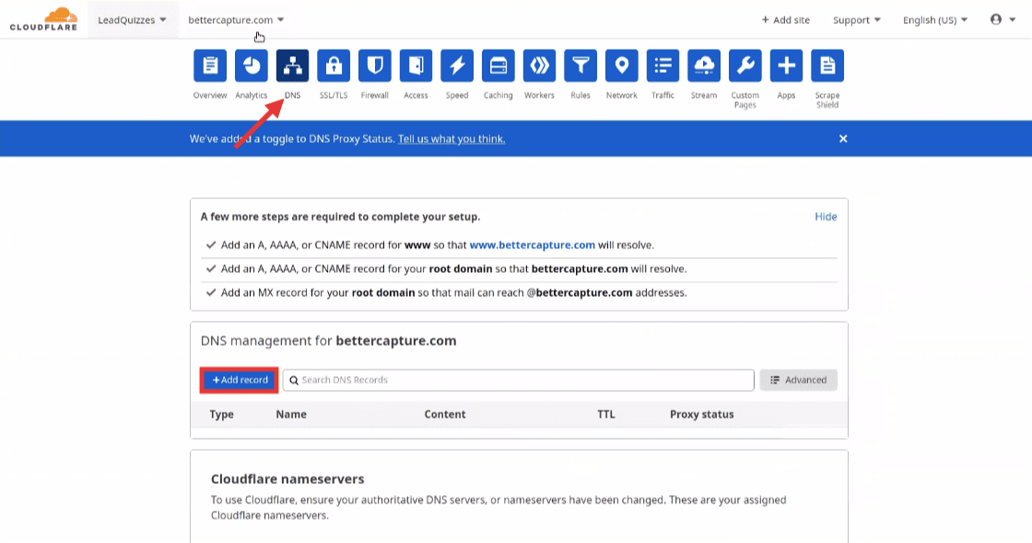
Task: Open the Analytics pie chart icon
Action: point(252,65)
